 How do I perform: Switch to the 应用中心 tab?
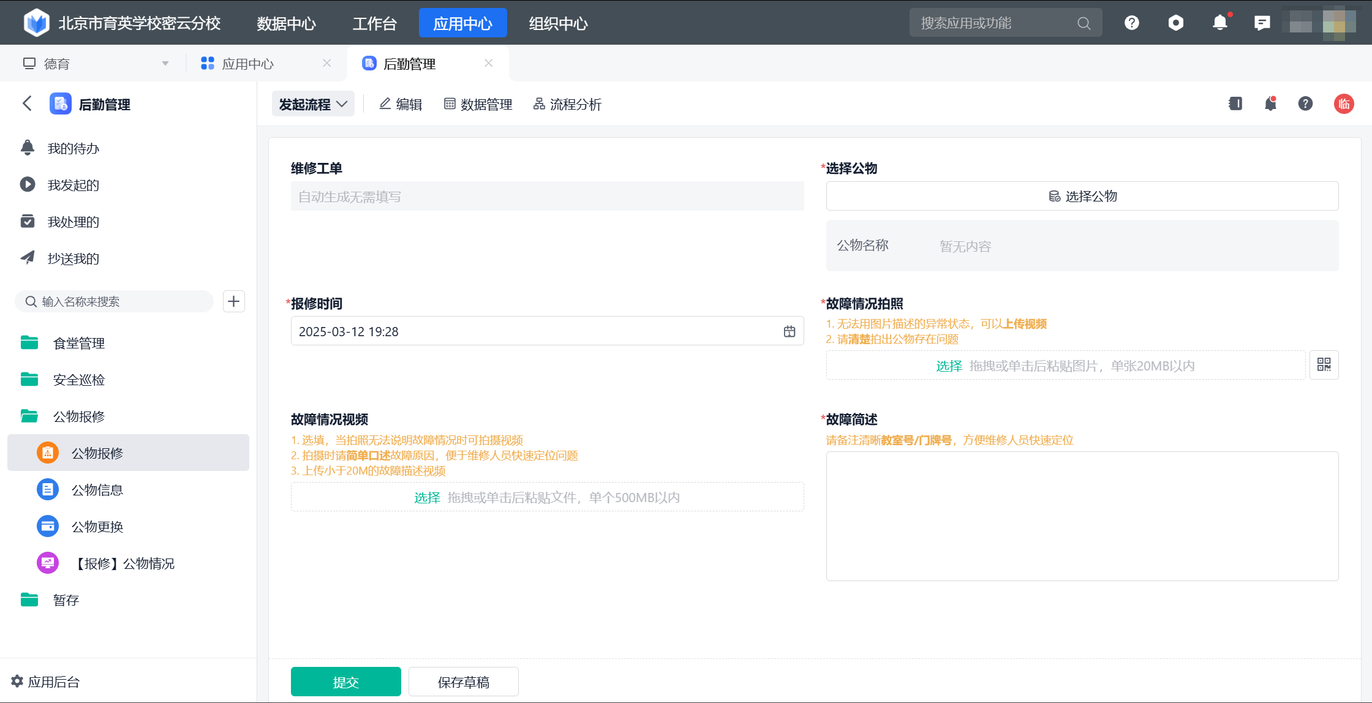pyautogui.click(x=247, y=64)
